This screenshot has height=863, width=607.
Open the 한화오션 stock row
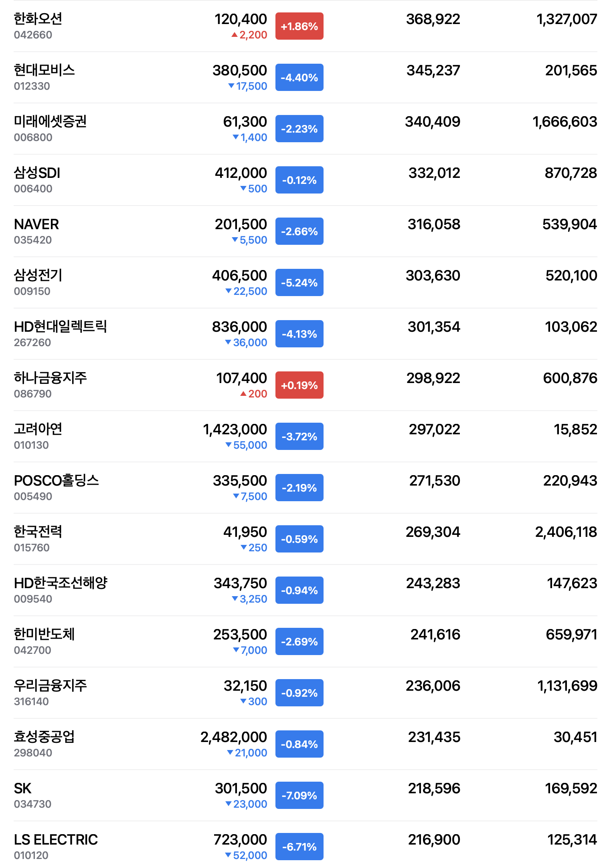pos(38,19)
